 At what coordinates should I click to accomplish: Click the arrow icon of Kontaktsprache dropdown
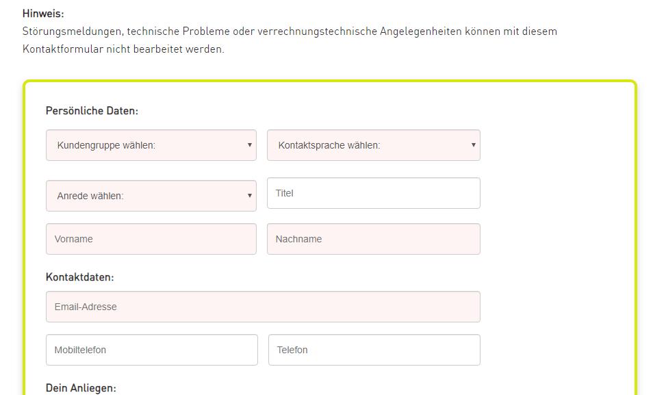coord(473,145)
